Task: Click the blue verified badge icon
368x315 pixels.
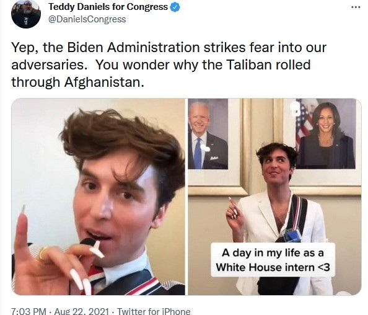Action: point(175,7)
